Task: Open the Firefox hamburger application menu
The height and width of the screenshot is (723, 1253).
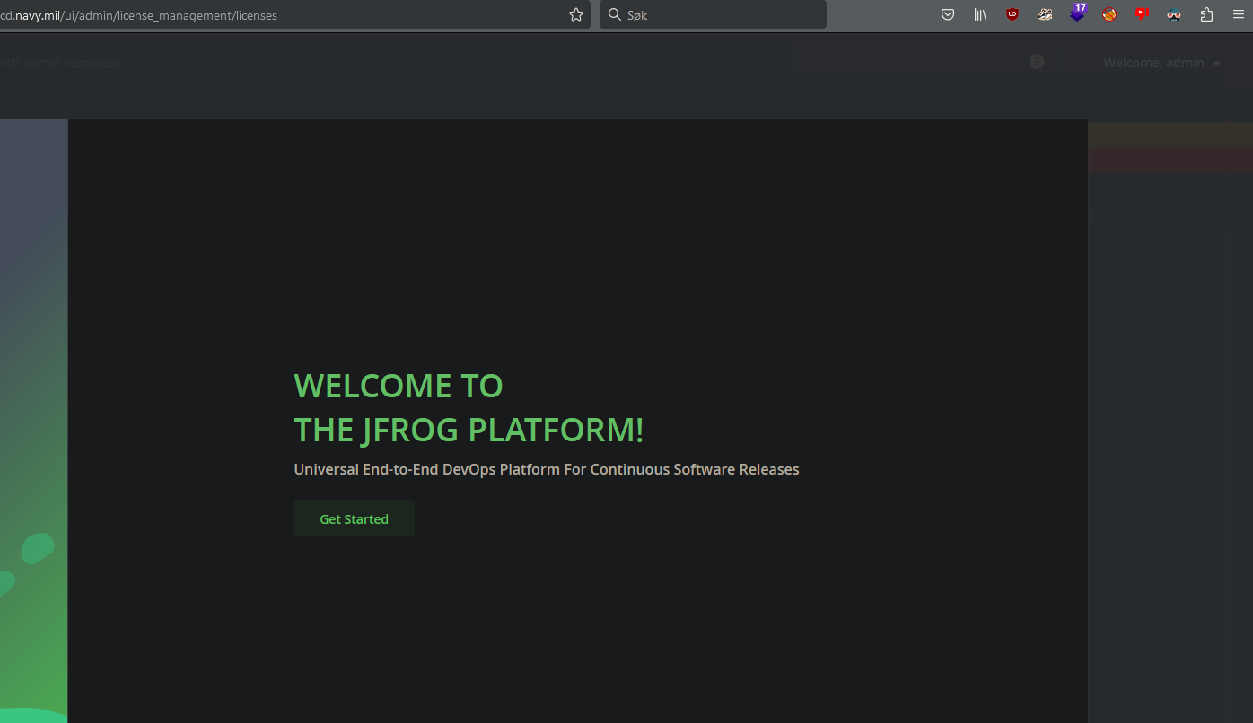Action: tap(1238, 15)
